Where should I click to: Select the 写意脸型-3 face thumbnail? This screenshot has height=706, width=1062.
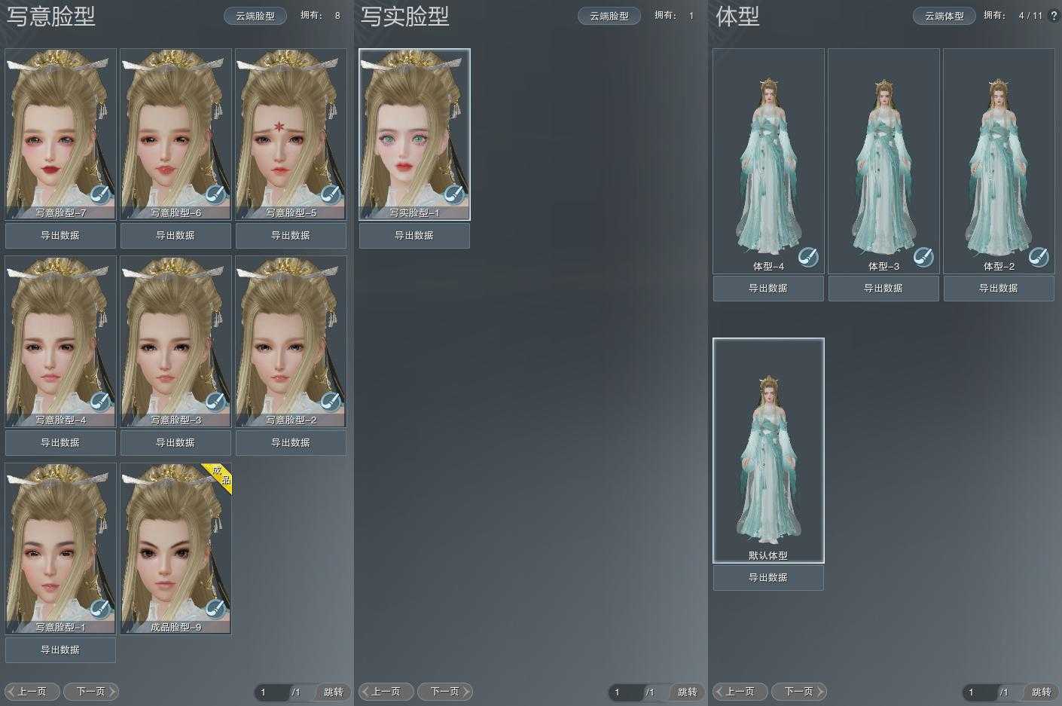(176, 342)
